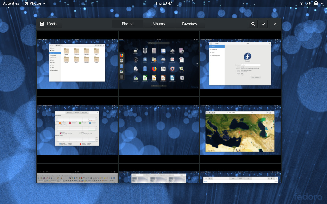This screenshot has width=327, height=204.
Task: Click the Wi-Fi status icon
Action: [302, 3]
